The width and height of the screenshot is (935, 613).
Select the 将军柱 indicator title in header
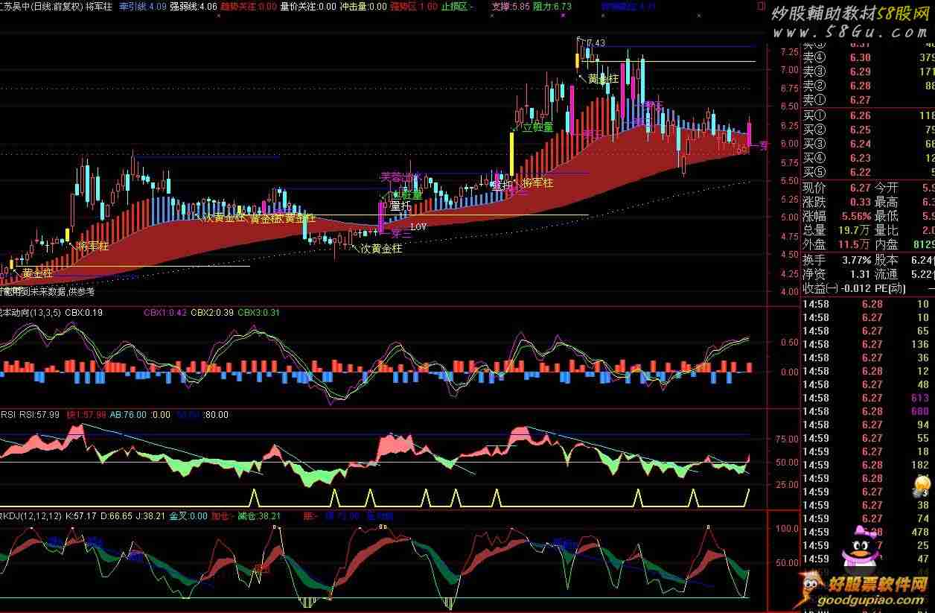pyautogui.click(x=98, y=6)
